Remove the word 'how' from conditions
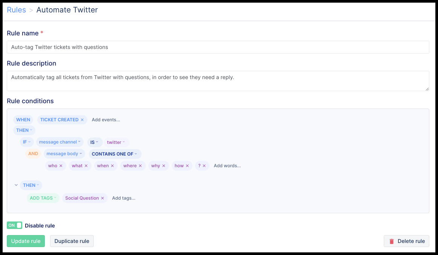 click(x=188, y=166)
